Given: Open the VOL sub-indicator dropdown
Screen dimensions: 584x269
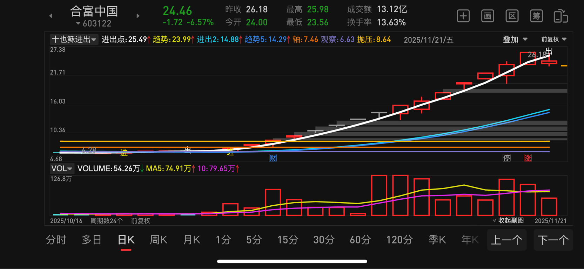Looking at the screenshot, I should point(62,169).
